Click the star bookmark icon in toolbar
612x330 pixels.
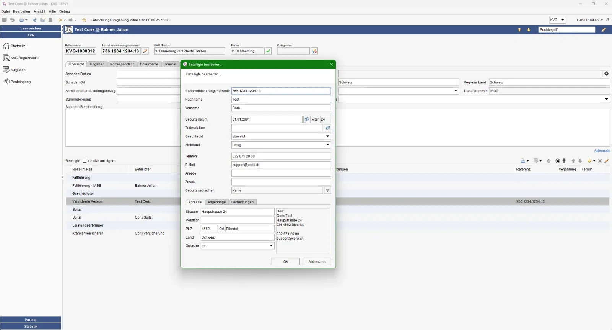pos(84,20)
